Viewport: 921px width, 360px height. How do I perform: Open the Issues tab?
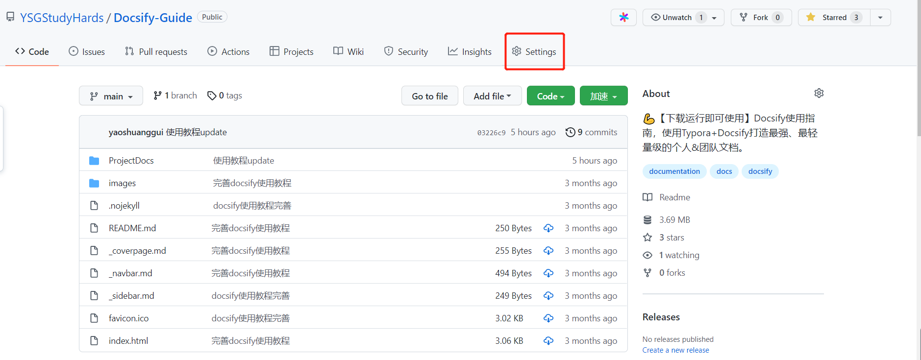click(x=87, y=51)
